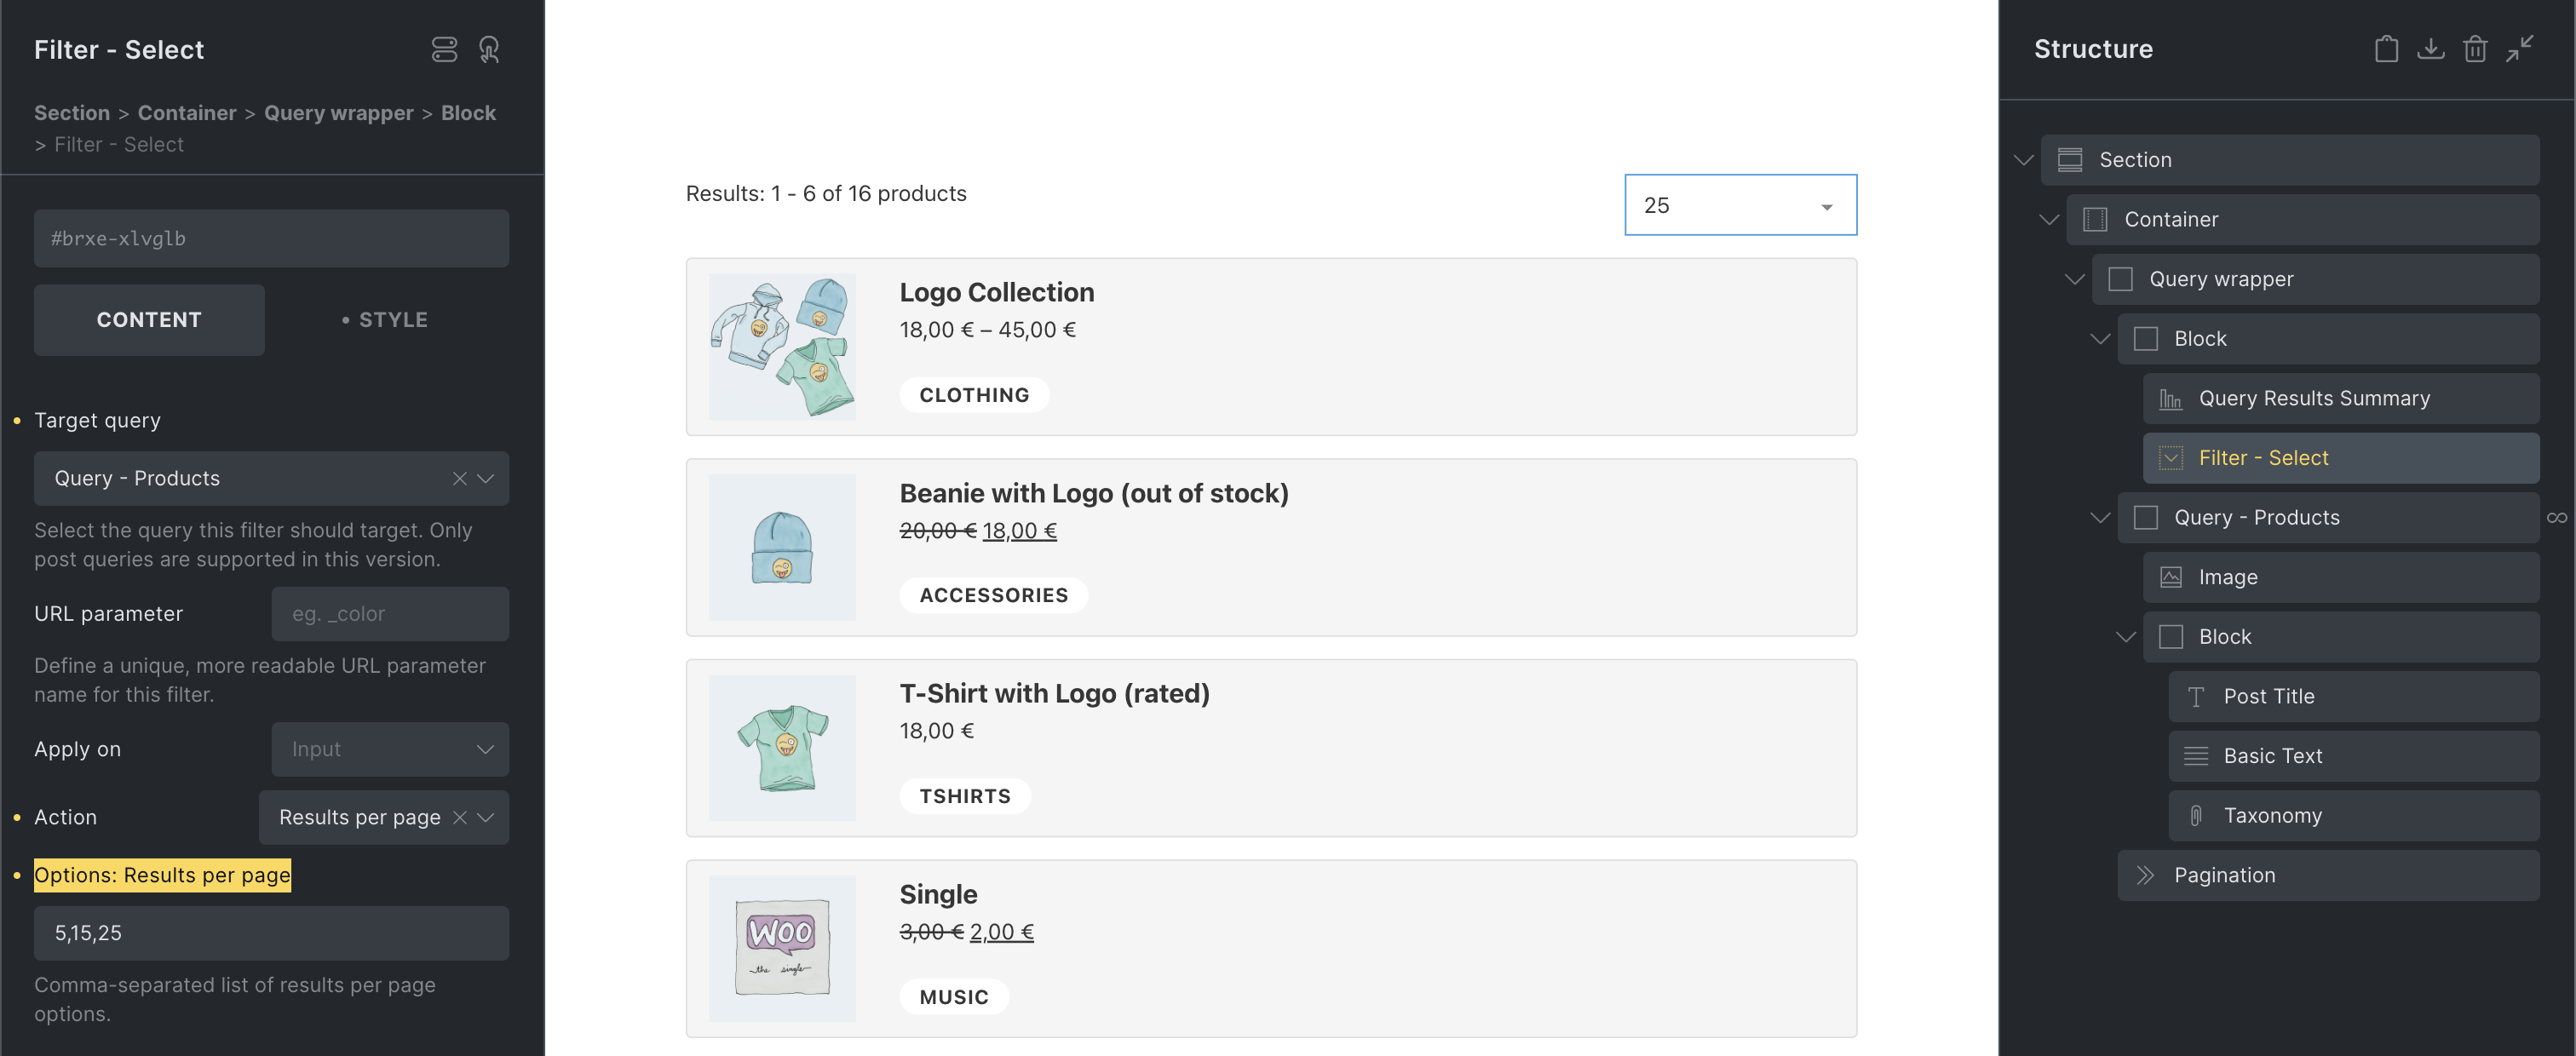Select Pagination element in Structure tree
The width and height of the screenshot is (2576, 1056).
pos(2224,875)
